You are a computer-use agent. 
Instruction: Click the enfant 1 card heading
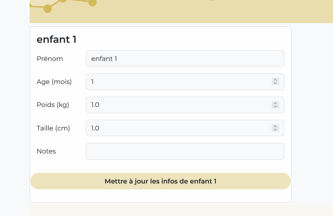click(56, 39)
